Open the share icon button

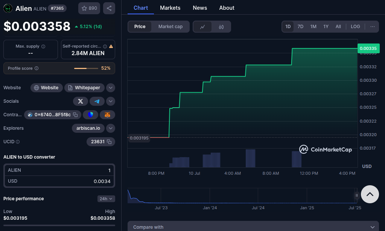coord(109,8)
